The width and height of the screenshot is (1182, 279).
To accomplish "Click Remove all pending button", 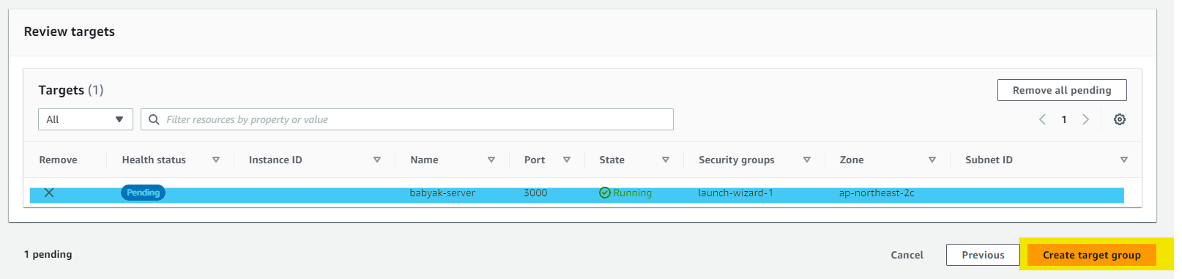I will click(1062, 90).
